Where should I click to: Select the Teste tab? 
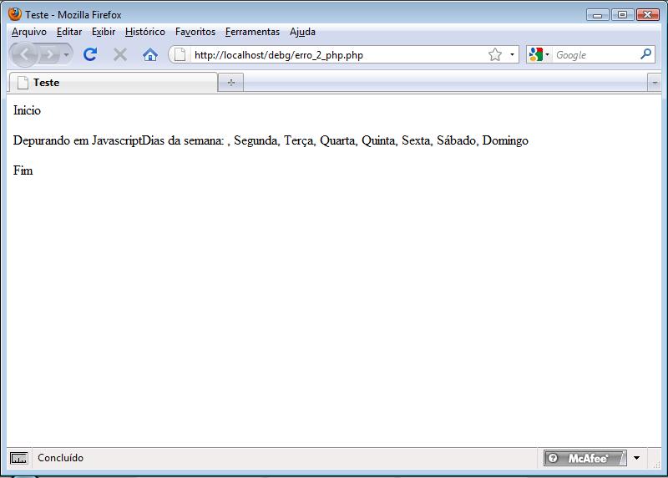[114, 82]
